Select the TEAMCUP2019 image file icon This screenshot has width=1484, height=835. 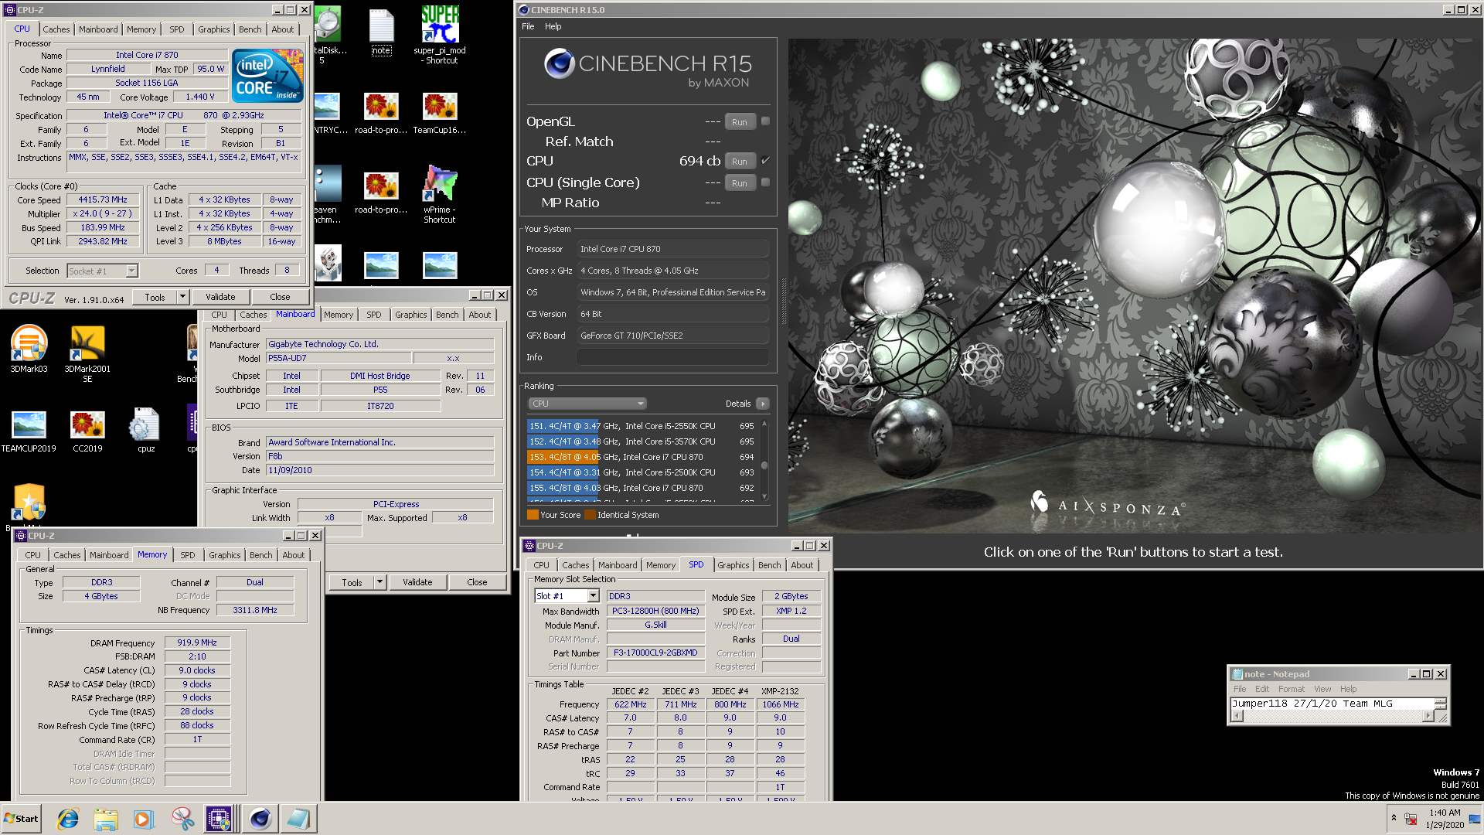[29, 431]
